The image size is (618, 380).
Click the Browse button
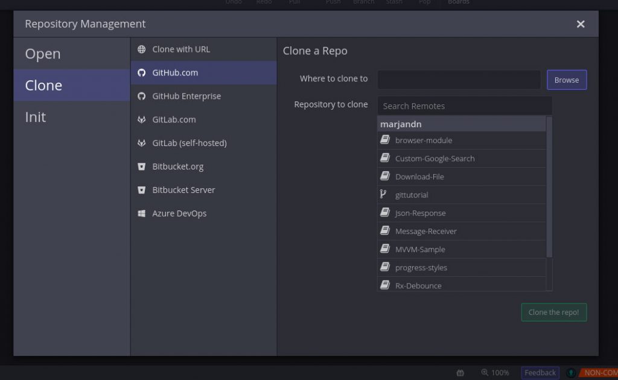tap(566, 79)
